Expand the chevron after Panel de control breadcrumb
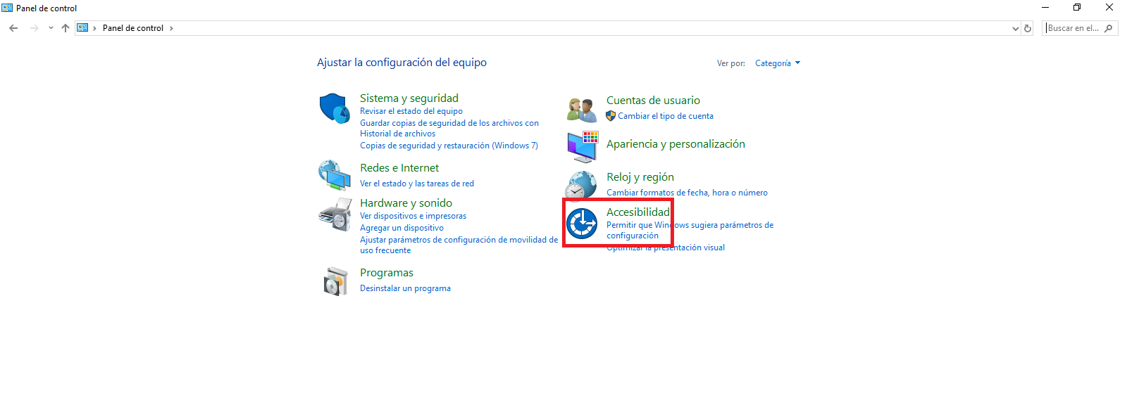Screen dimensions: 1127x398 (171, 28)
